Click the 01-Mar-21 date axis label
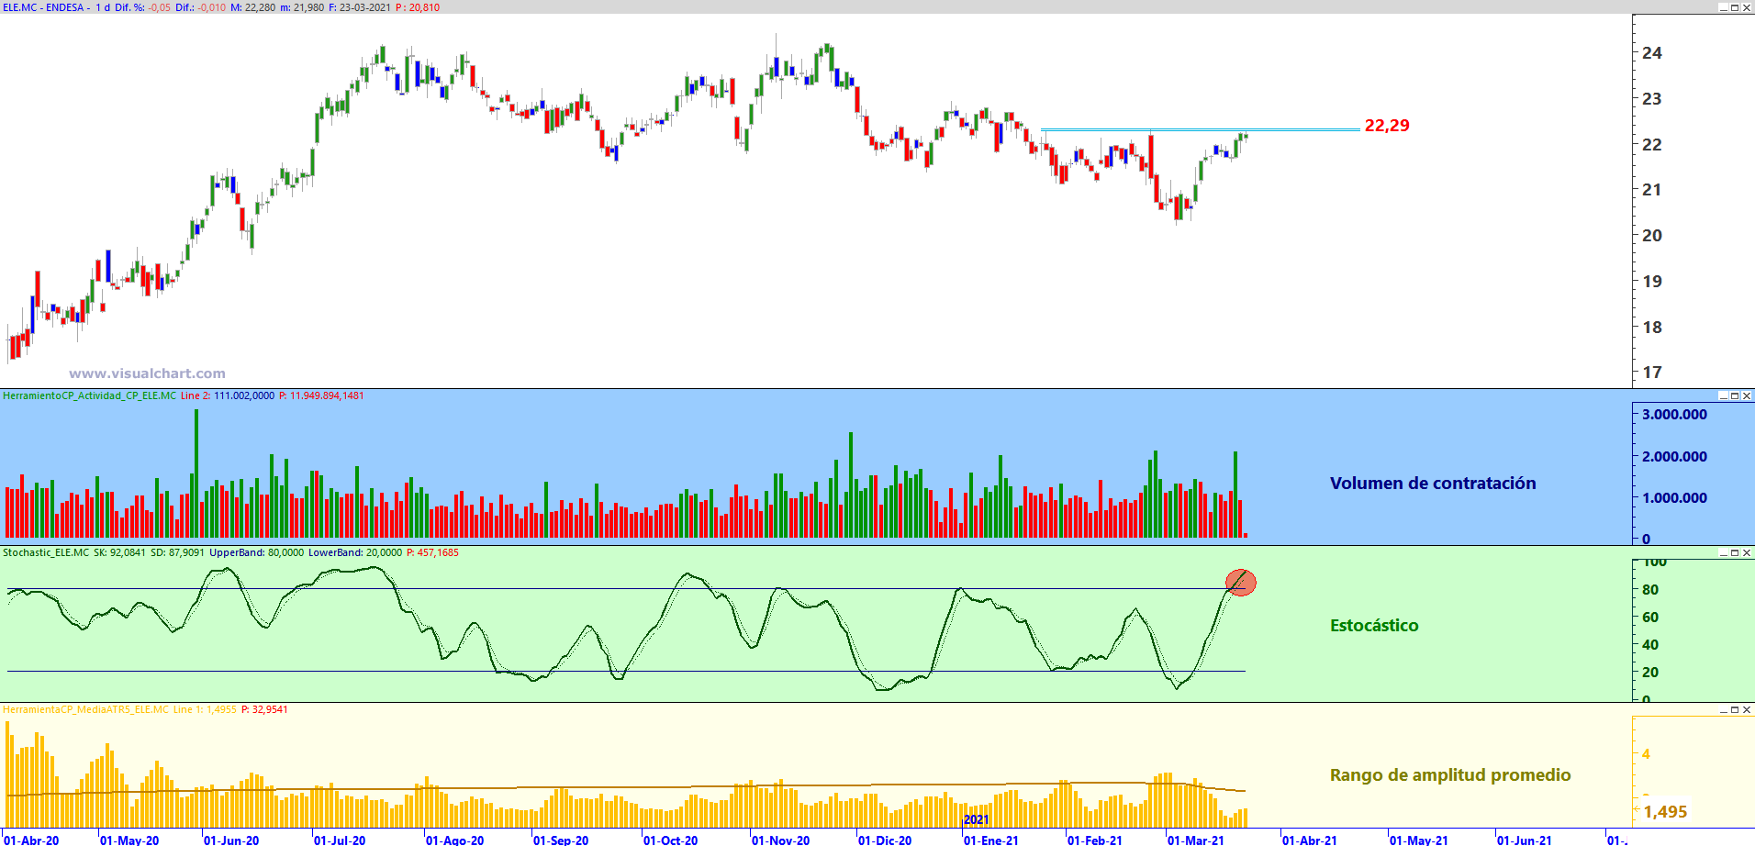Screen dimensions: 1755x846 (x=1196, y=840)
